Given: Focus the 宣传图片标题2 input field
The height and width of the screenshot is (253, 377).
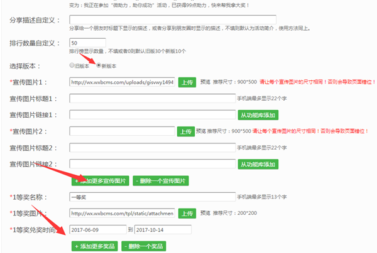Looking at the screenshot, I should point(151,148).
